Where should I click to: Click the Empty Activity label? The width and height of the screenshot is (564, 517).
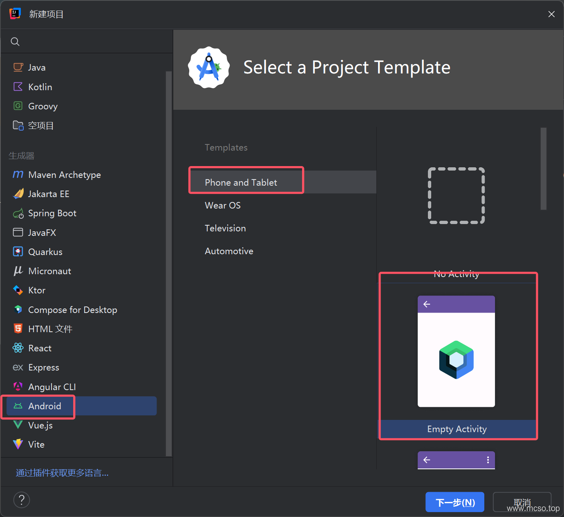[457, 429]
